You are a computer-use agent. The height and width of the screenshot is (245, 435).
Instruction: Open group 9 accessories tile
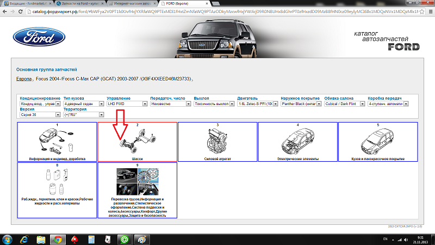[x=138, y=190]
